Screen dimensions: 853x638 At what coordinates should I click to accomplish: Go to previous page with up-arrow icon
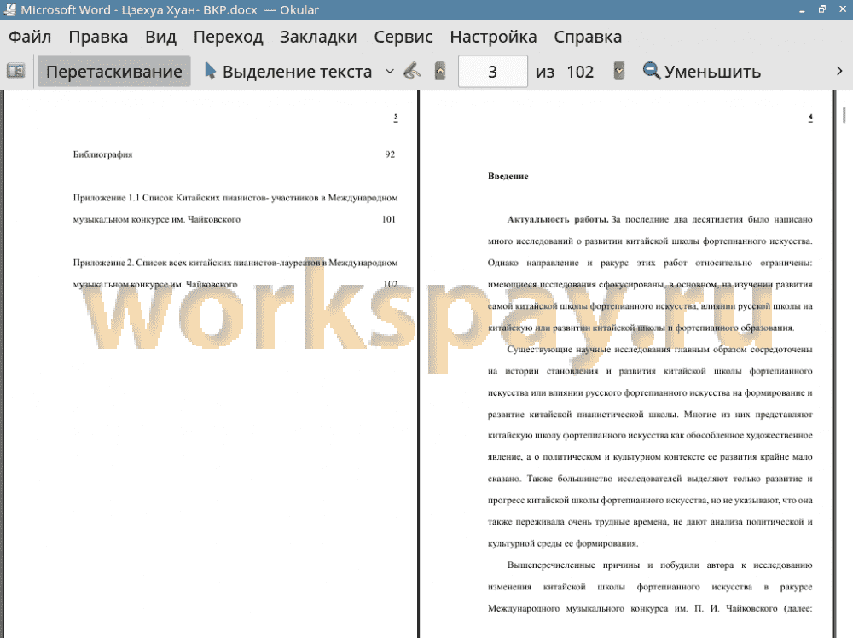[x=440, y=72]
